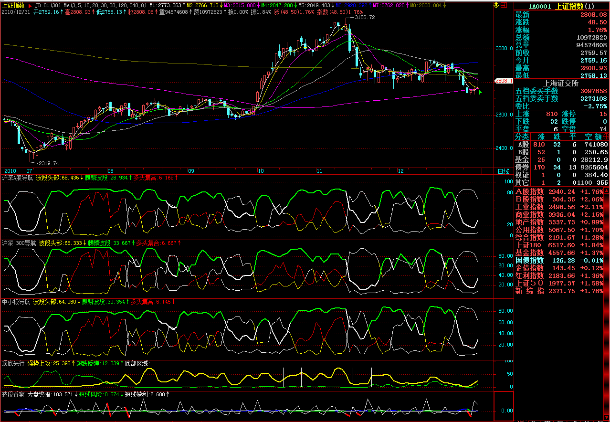Click the 12 month label on the time axis

click(401, 170)
